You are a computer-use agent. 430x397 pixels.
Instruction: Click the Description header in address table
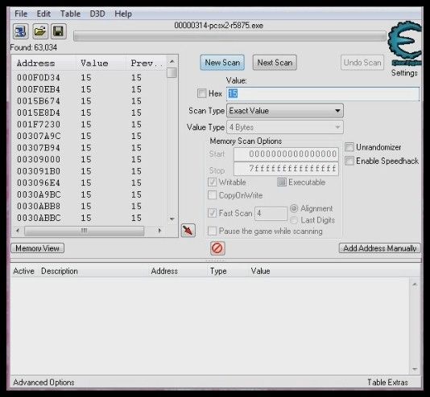click(x=60, y=271)
